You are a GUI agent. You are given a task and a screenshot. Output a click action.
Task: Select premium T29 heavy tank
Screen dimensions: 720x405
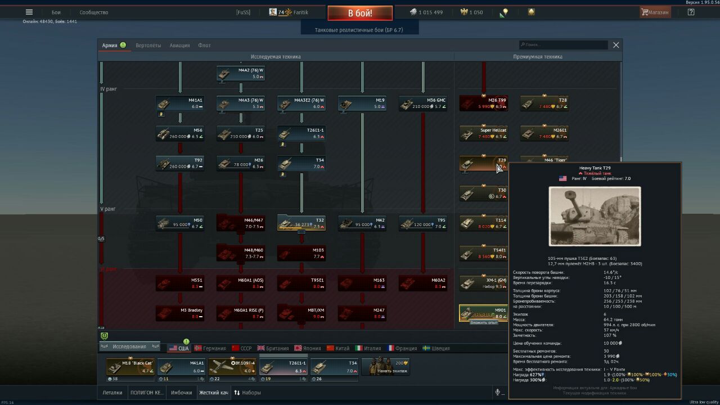(484, 163)
